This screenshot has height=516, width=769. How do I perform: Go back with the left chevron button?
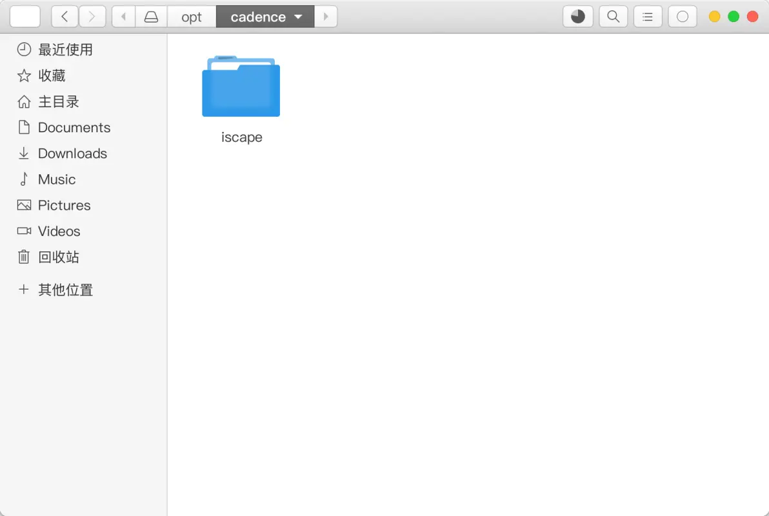65,17
